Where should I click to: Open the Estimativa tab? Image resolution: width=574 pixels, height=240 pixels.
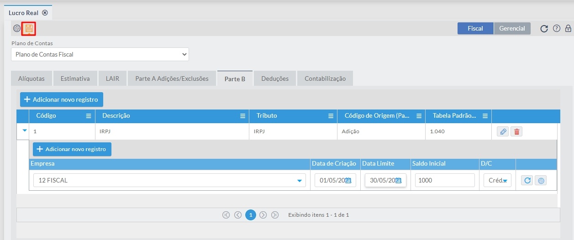75,78
